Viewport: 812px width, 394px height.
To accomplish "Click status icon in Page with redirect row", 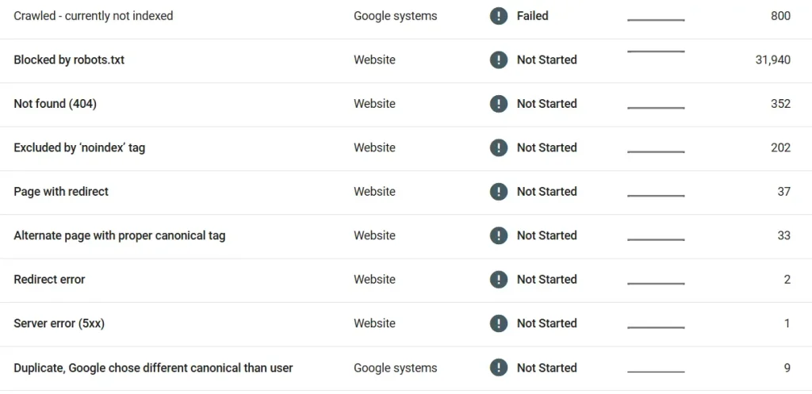I will coord(498,192).
